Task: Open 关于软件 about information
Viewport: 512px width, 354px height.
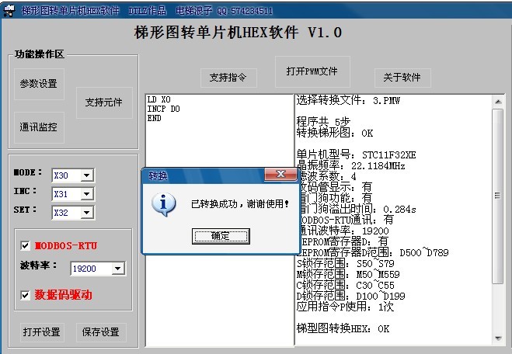Action: 402,78
